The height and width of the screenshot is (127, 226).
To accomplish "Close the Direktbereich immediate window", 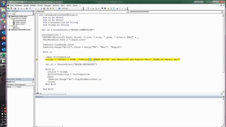I will (x=224, y=97).
